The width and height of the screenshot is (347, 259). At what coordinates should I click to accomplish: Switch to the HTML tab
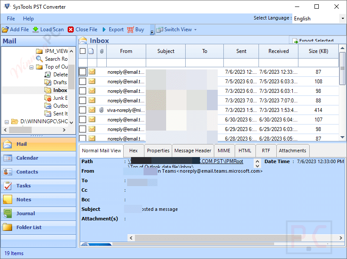coord(245,151)
